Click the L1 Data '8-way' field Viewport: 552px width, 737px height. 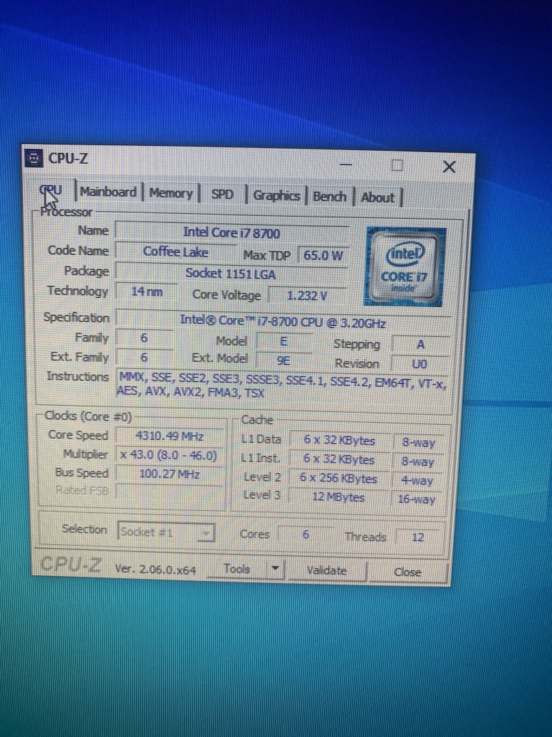point(418,442)
